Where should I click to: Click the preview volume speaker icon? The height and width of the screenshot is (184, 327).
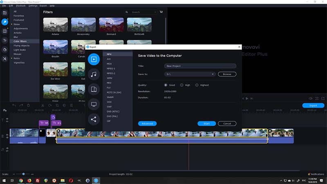pos(311,99)
